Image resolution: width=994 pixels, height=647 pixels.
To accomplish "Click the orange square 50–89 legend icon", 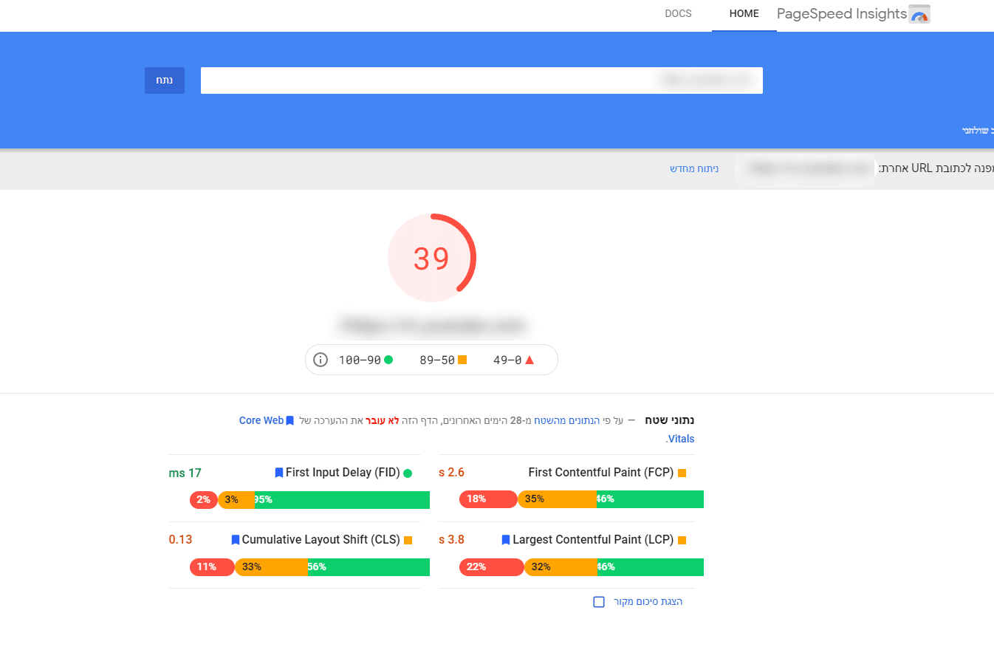I will click(x=462, y=360).
